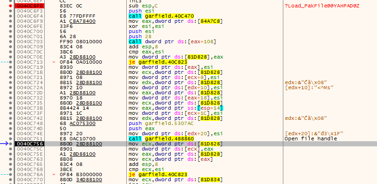
Task: Click comment [edx+20]:&"đ3\x1F"
Action: click(x=314, y=133)
